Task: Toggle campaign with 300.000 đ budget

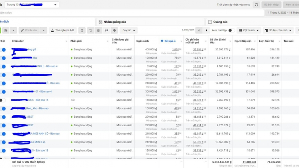Action: (3, 92)
